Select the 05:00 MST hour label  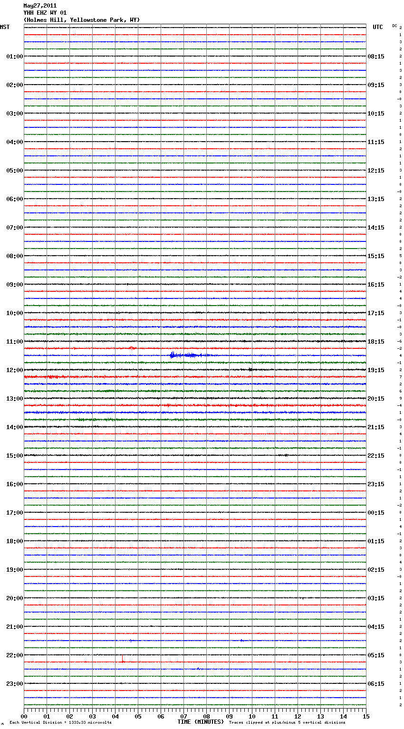click(x=14, y=171)
